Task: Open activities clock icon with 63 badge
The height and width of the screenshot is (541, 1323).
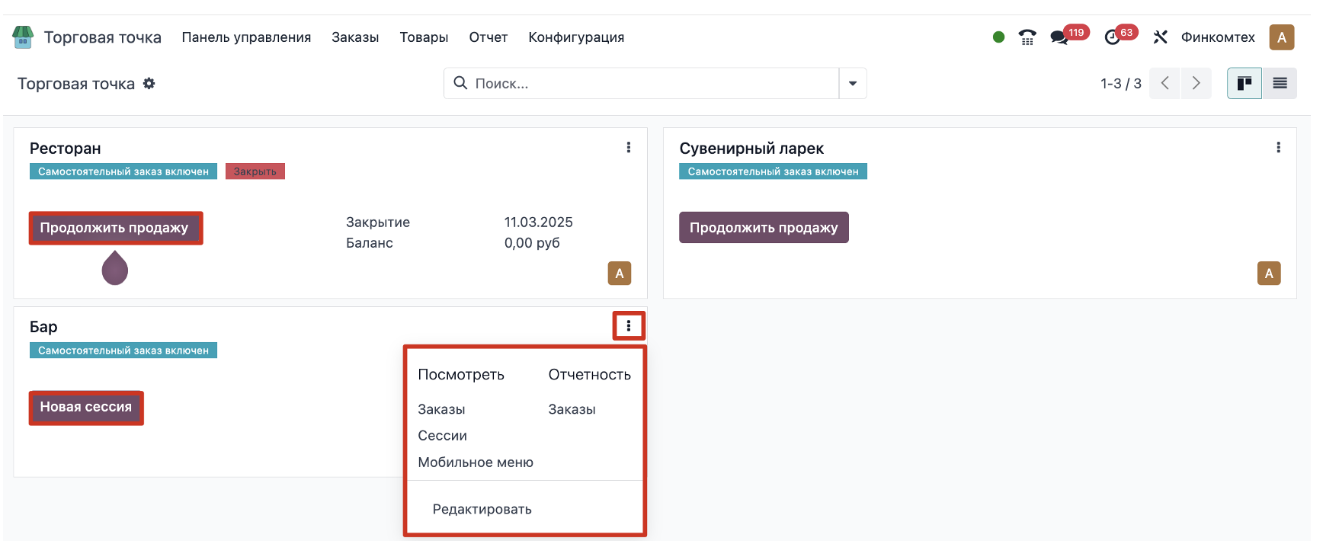Action: pos(1113,37)
